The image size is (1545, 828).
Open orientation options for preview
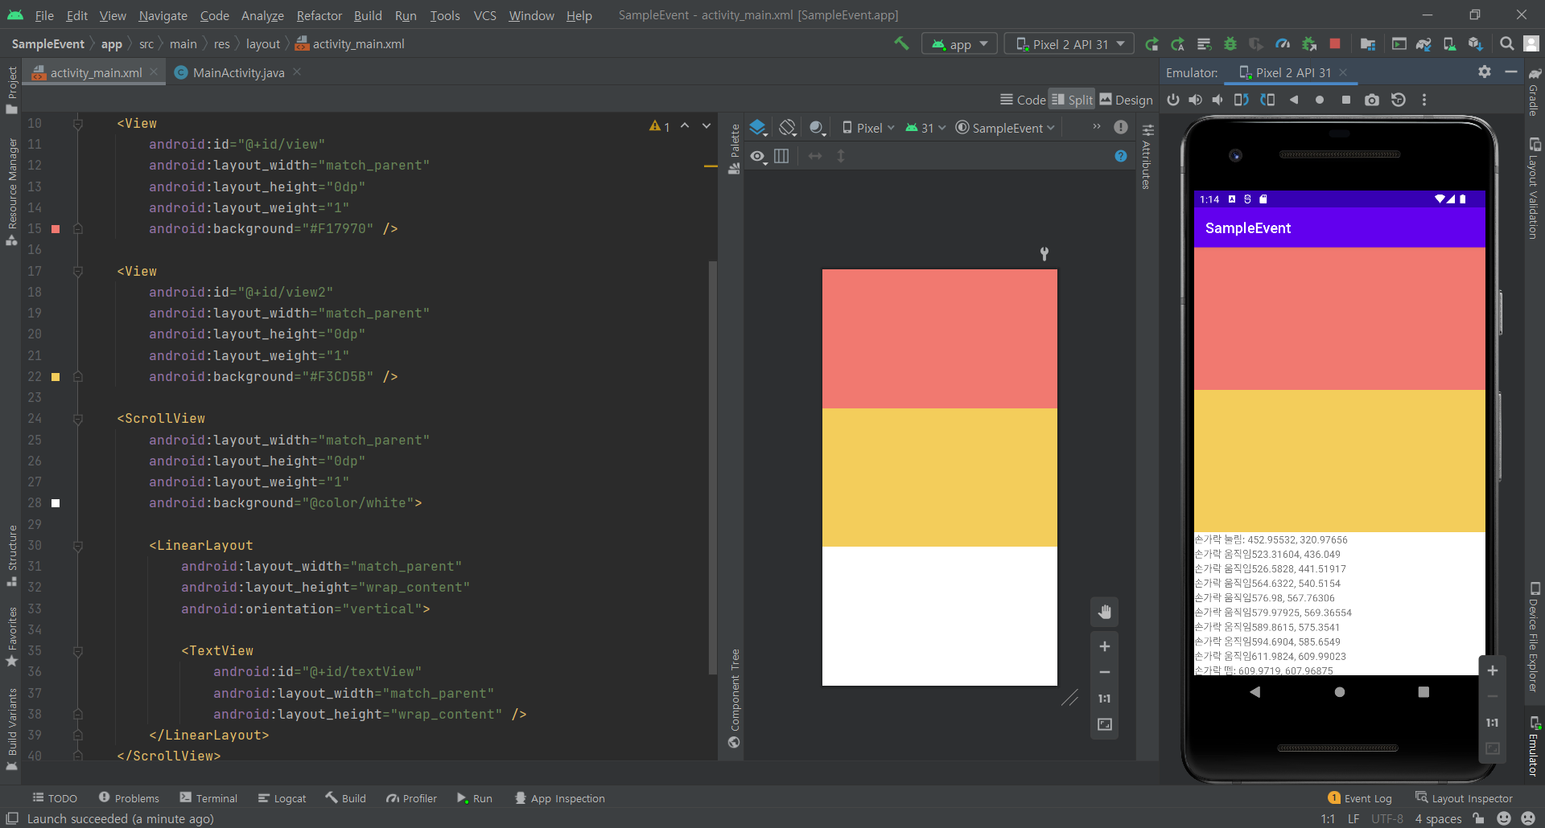click(x=788, y=127)
